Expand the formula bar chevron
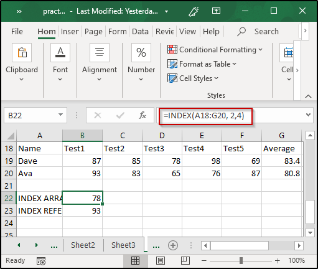This screenshot has width=318, height=269. click(308, 115)
